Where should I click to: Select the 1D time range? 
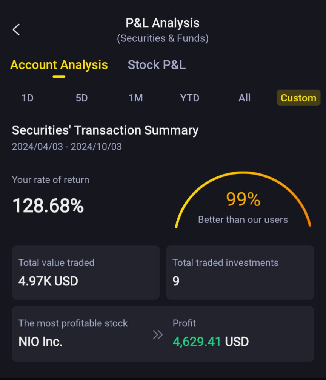click(28, 98)
